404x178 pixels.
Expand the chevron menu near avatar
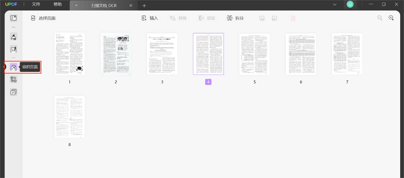[x=335, y=4]
